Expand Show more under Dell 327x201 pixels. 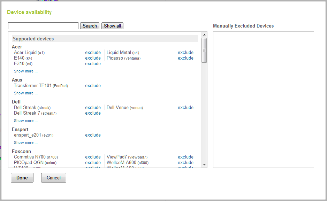[25, 121]
